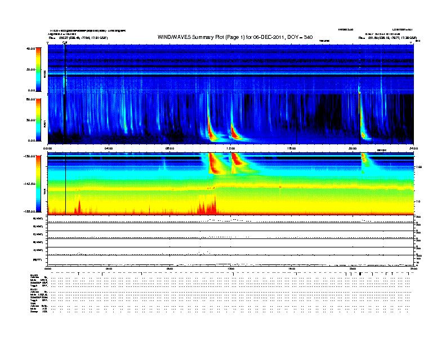Click the -142.50 value on TNR color scale
446x345 pixels.
click(30, 184)
